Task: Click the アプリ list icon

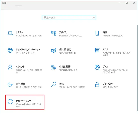Action: [x=97, y=50]
